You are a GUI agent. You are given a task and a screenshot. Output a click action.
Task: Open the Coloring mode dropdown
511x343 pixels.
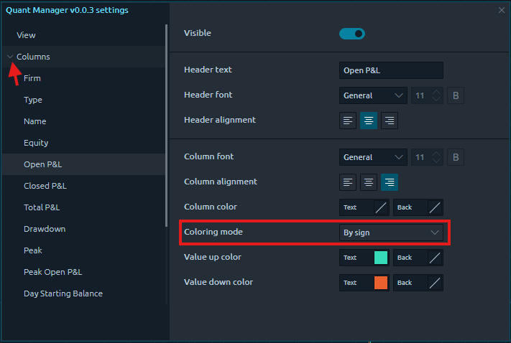click(391, 232)
